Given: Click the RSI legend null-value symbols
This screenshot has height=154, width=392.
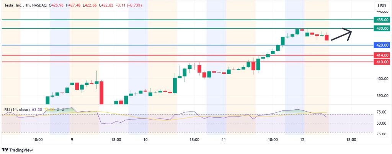Looking at the screenshot, I should pyautogui.click(x=60, y=110).
